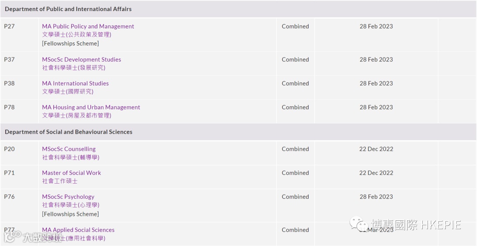Open the MA Public Policy and Management link
Image resolution: width=477 pixels, height=246 pixels.
(x=88, y=27)
